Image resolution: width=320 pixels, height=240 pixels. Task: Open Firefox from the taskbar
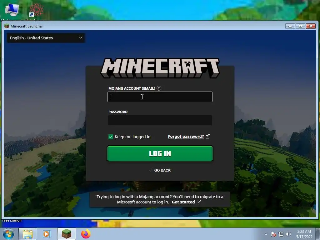(86, 234)
